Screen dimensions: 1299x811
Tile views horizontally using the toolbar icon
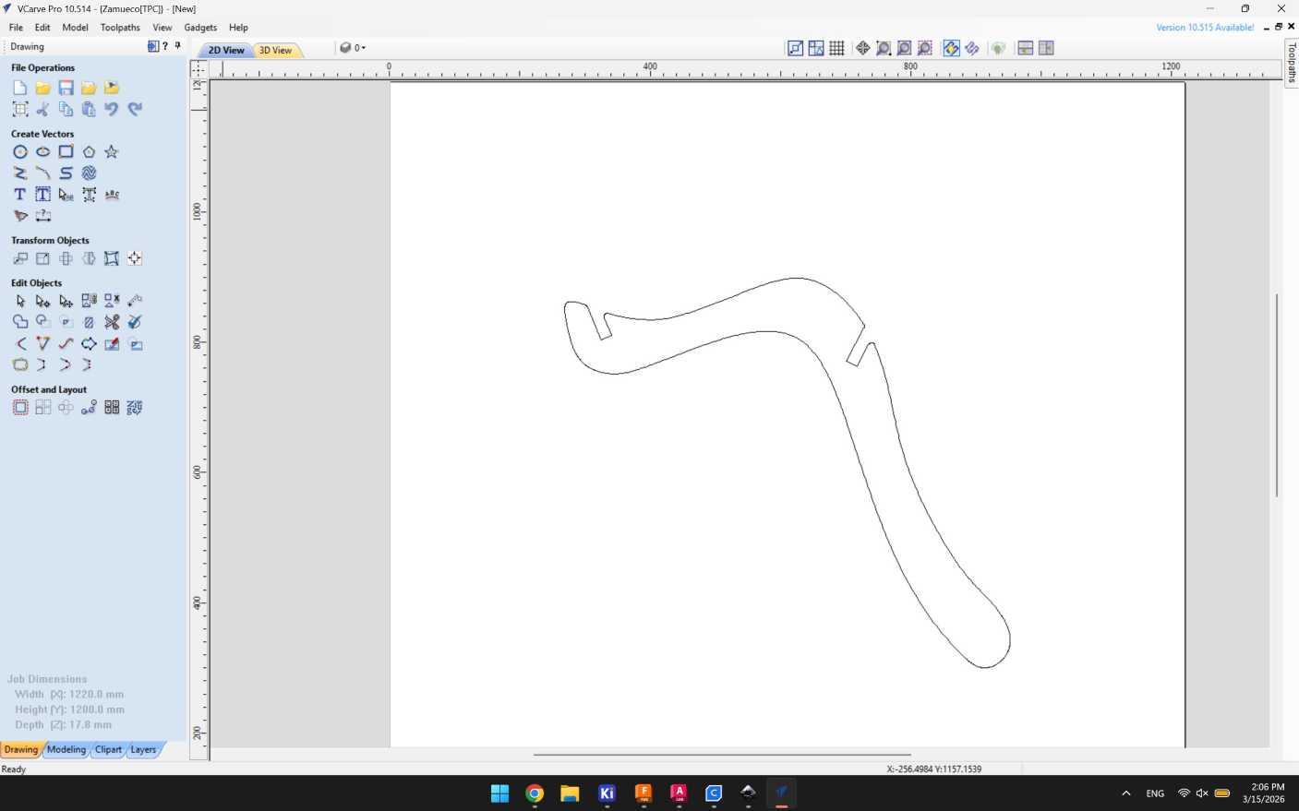[x=1025, y=48]
